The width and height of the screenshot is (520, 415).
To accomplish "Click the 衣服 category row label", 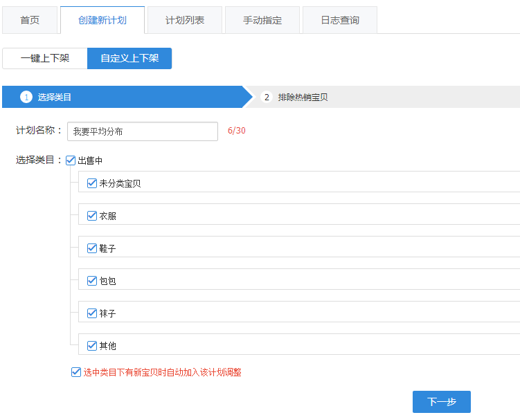I will [108, 216].
